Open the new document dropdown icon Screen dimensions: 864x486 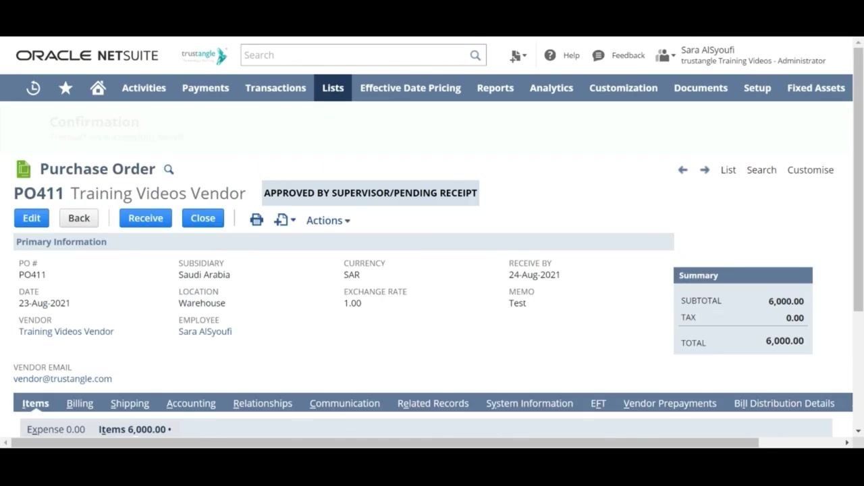tap(284, 219)
